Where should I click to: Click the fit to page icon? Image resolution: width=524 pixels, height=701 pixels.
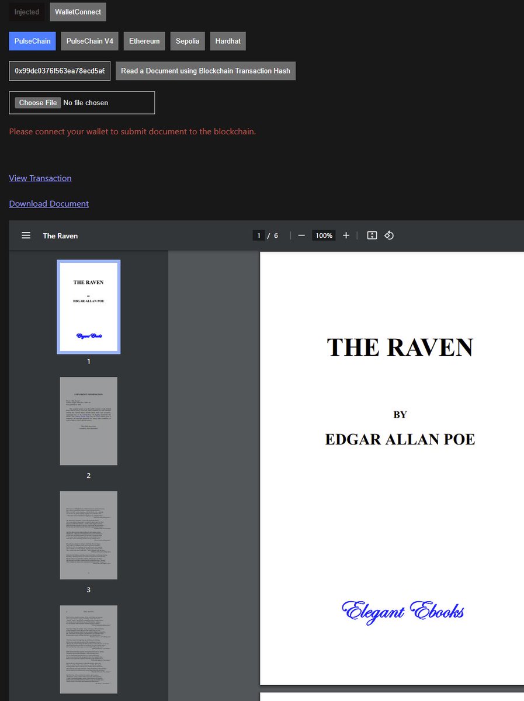click(372, 235)
